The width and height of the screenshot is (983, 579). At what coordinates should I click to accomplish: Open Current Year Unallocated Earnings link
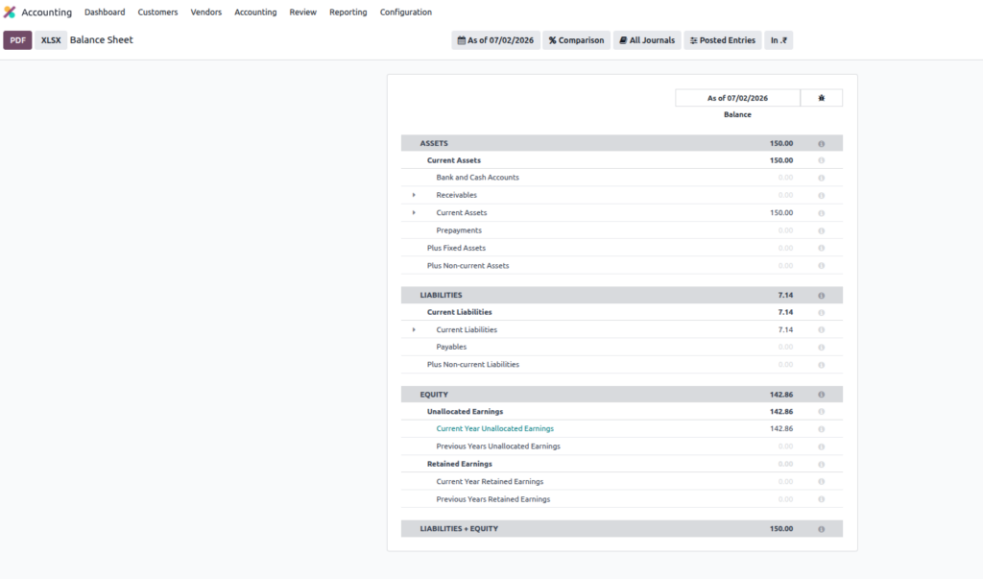coord(494,428)
